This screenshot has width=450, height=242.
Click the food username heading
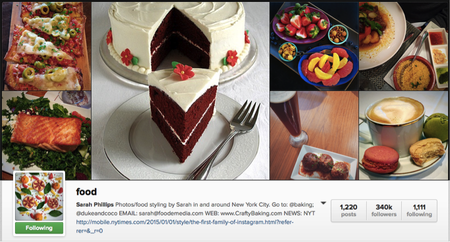tap(86, 191)
